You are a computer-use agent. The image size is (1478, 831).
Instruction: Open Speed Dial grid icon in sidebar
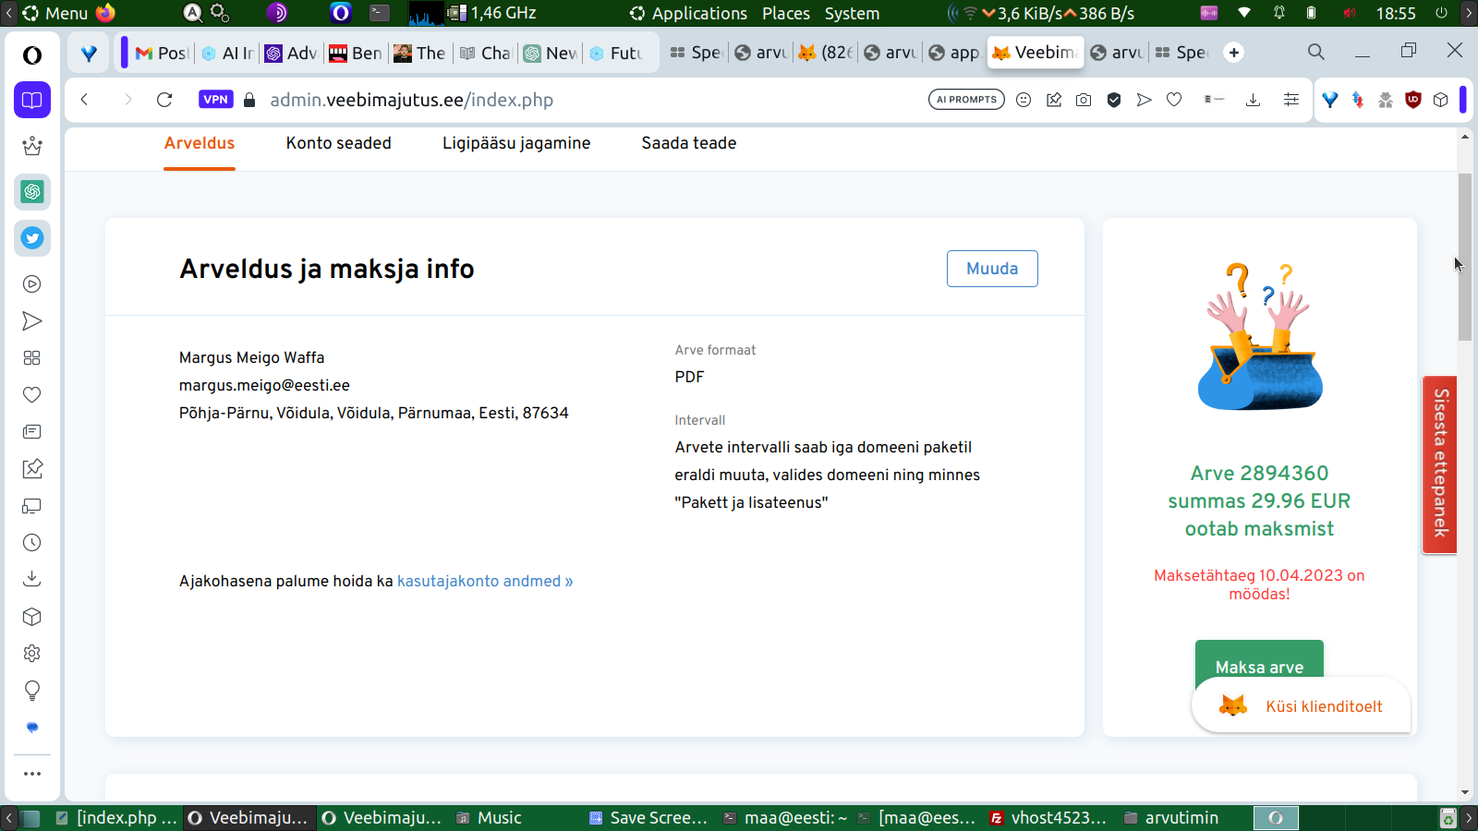coord(32,358)
